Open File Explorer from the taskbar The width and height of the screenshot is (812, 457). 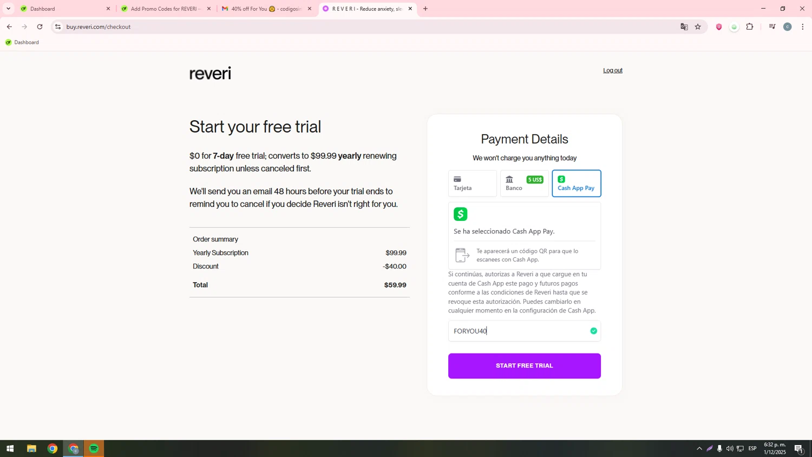(31, 448)
